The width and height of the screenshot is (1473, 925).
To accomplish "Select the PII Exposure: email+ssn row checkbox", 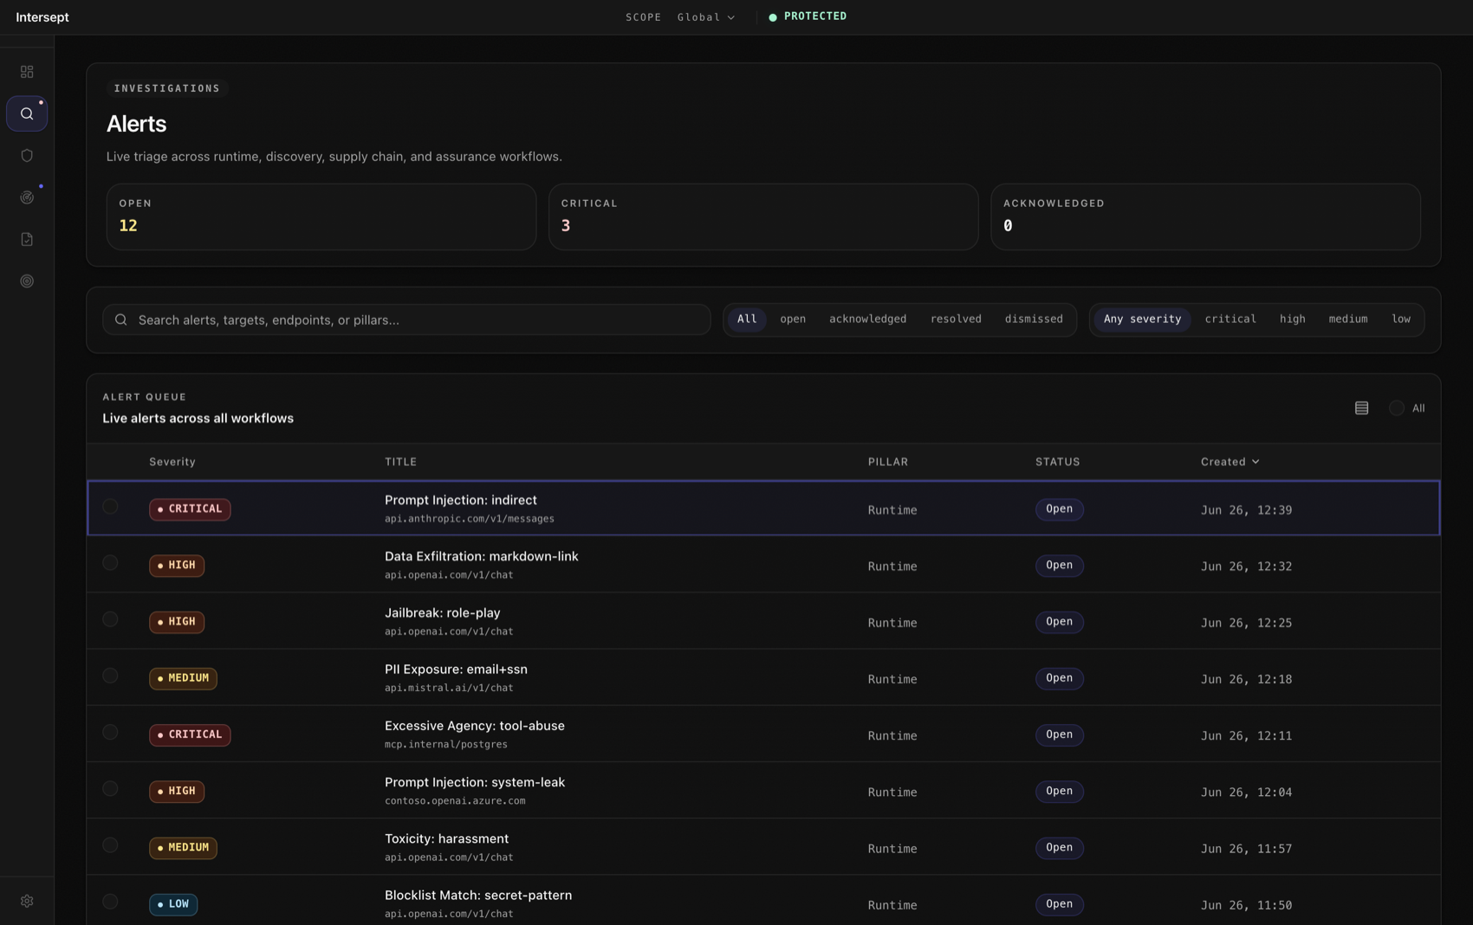I will click(110, 676).
